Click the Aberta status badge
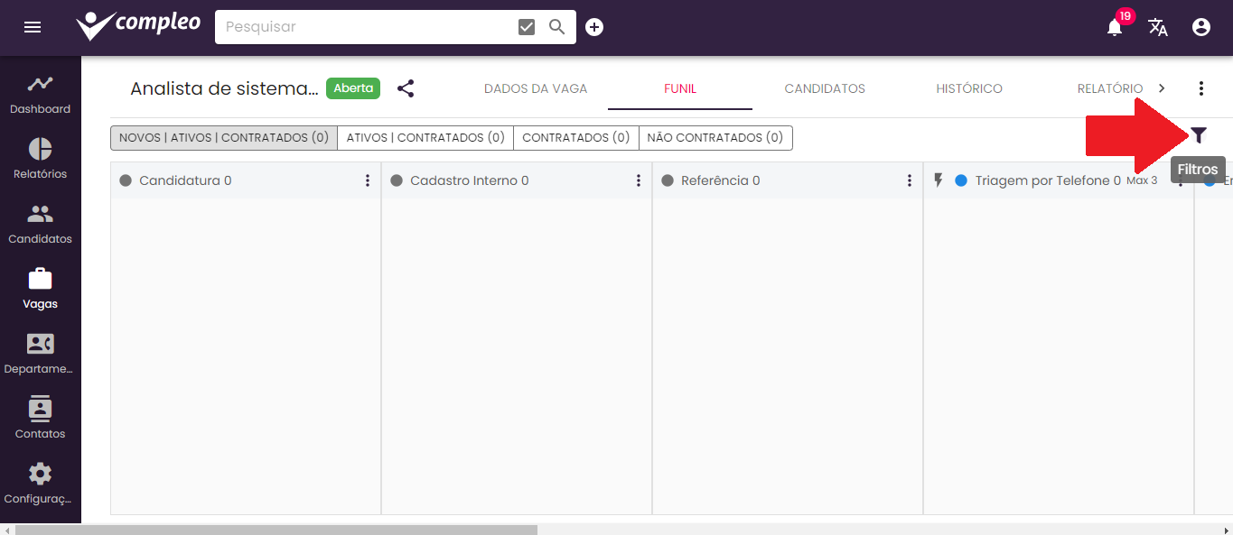The height and width of the screenshot is (535, 1233). point(352,88)
